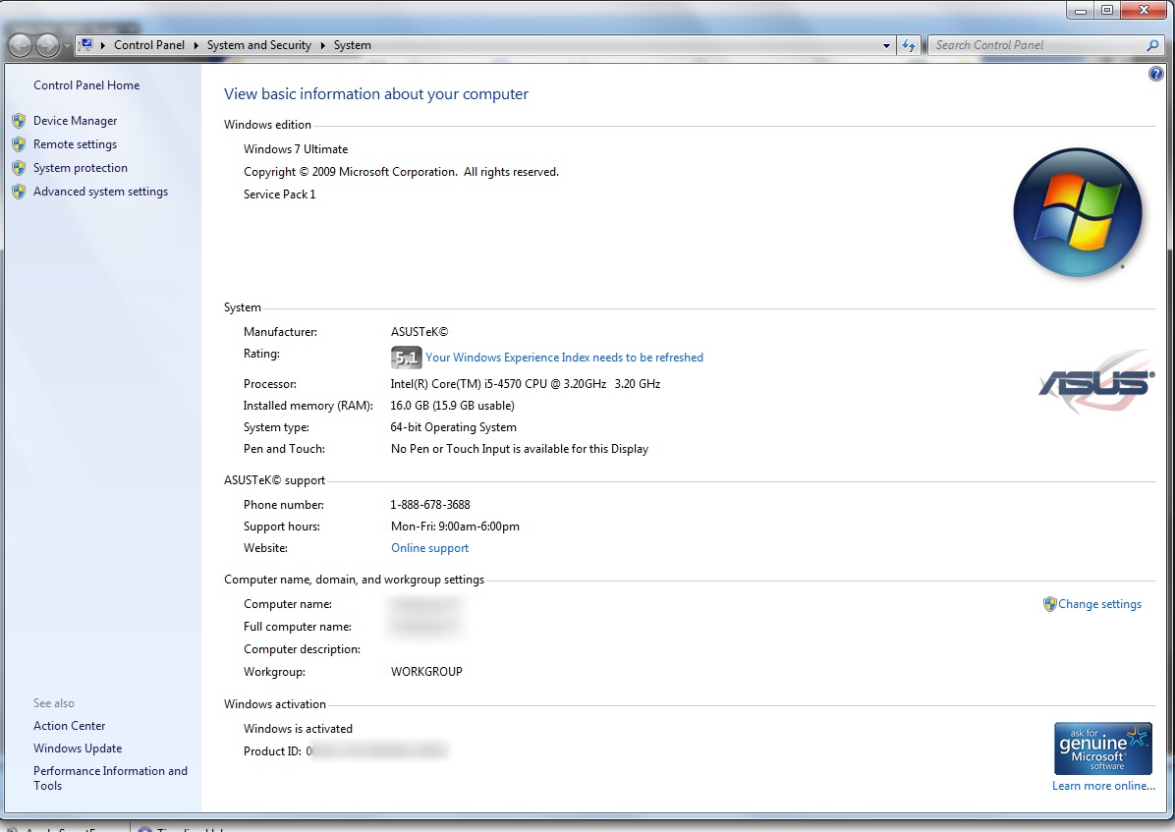Click the "Windows is activated" status text
The height and width of the screenshot is (832, 1175).
click(298, 729)
